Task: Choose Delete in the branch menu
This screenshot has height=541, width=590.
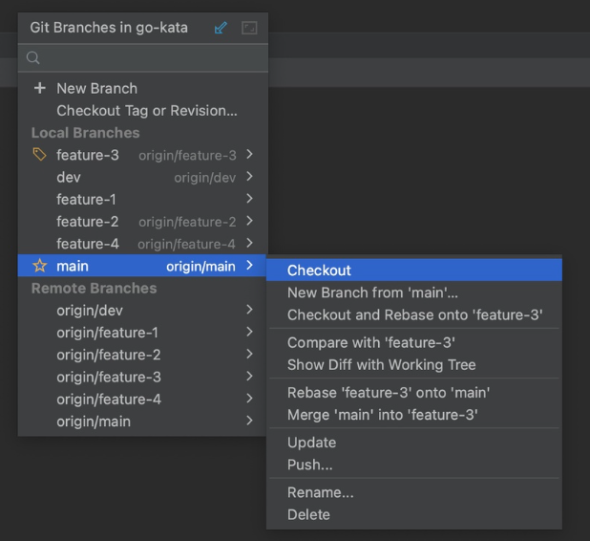Action: pyautogui.click(x=308, y=514)
